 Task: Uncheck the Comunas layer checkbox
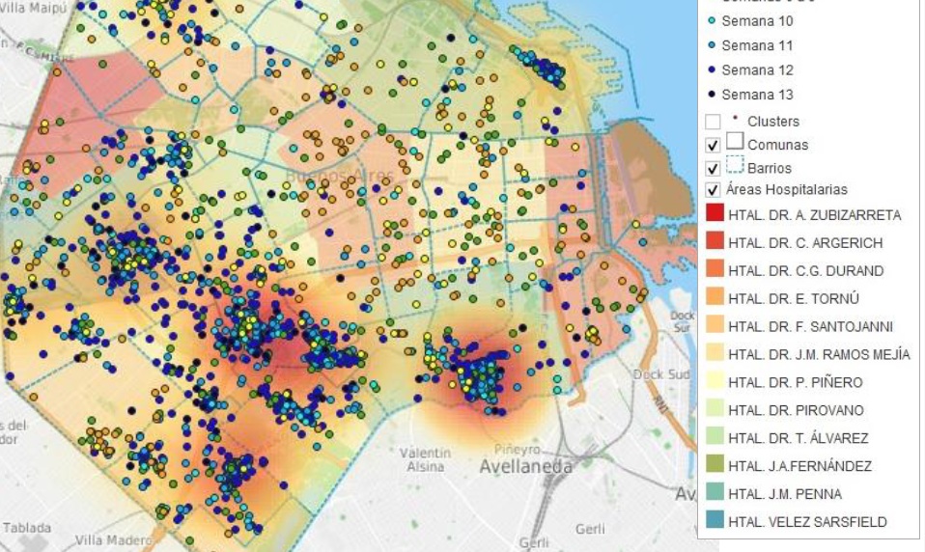[714, 145]
